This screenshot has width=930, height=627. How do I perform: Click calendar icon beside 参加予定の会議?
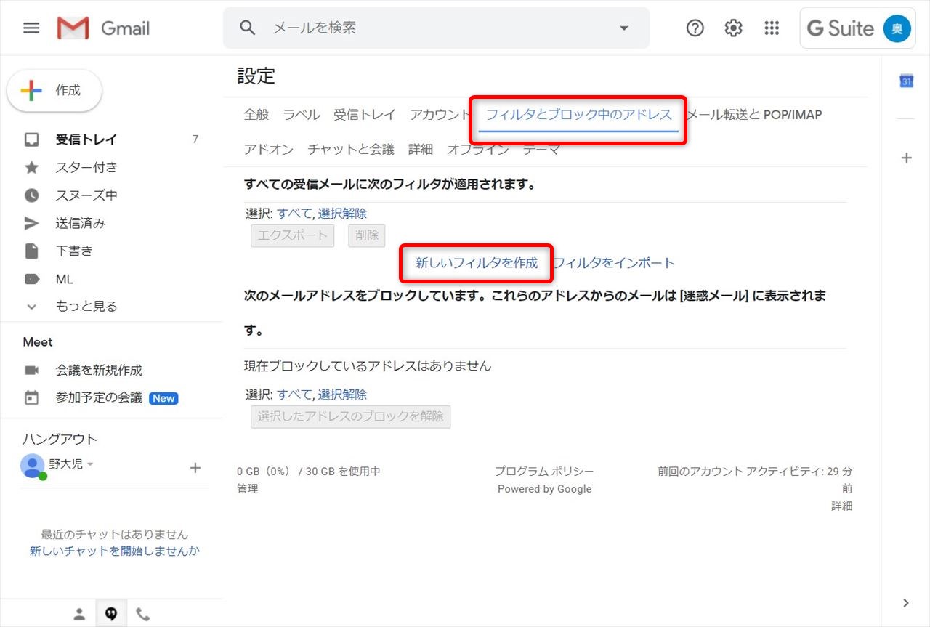[31, 398]
